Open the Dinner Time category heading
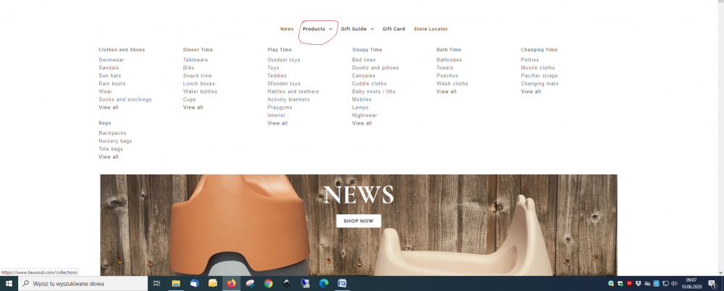This screenshot has height=291, width=724. pyautogui.click(x=198, y=49)
